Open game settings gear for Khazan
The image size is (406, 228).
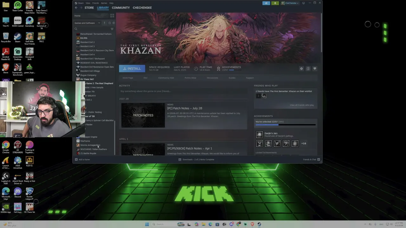pyautogui.click(x=301, y=68)
